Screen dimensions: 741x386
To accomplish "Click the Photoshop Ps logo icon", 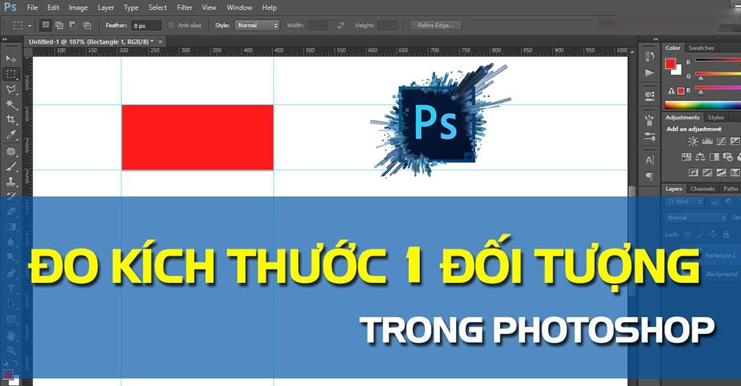I will pos(10,7).
